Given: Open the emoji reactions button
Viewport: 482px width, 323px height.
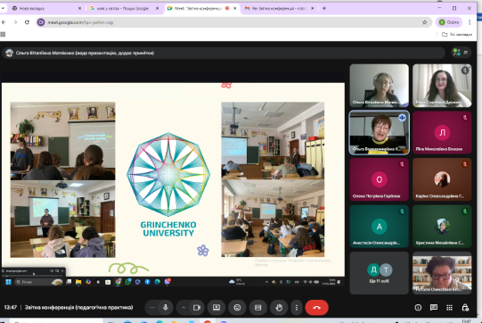Looking at the screenshot, I should 237,307.
